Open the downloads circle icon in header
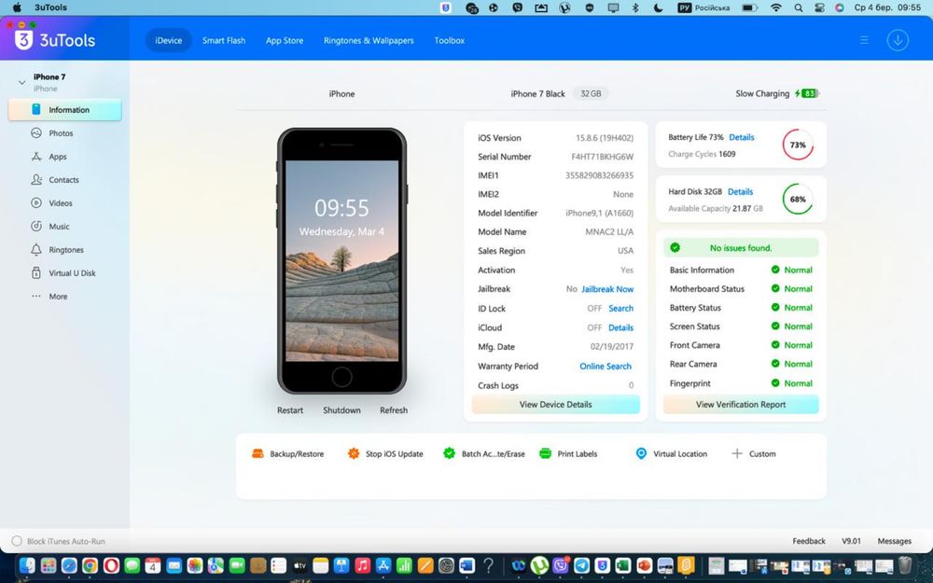Screen dimensions: 933x583 click(898, 40)
